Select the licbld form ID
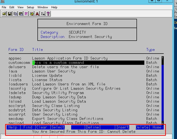This screenshot has height=139, width=177. pyautogui.click(x=15, y=76)
